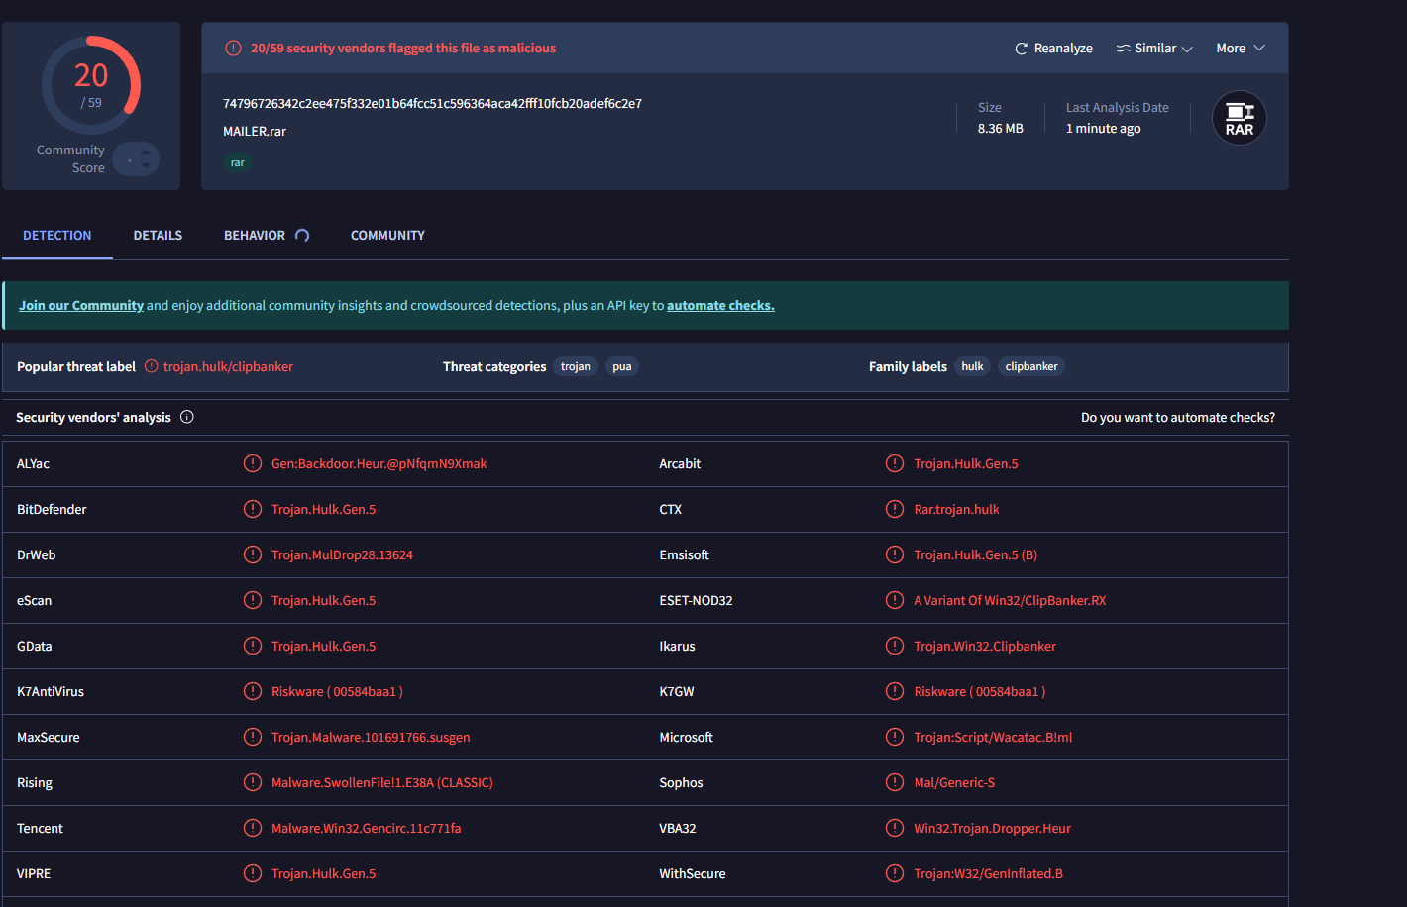Image resolution: width=1407 pixels, height=907 pixels.
Task: Upvote the file with the Community Score up arrow
Action: click(x=146, y=151)
